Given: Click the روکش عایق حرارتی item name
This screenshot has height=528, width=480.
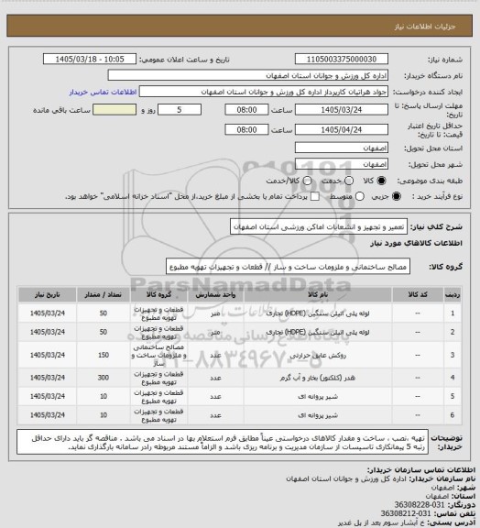Looking at the screenshot, I should (x=318, y=355).
